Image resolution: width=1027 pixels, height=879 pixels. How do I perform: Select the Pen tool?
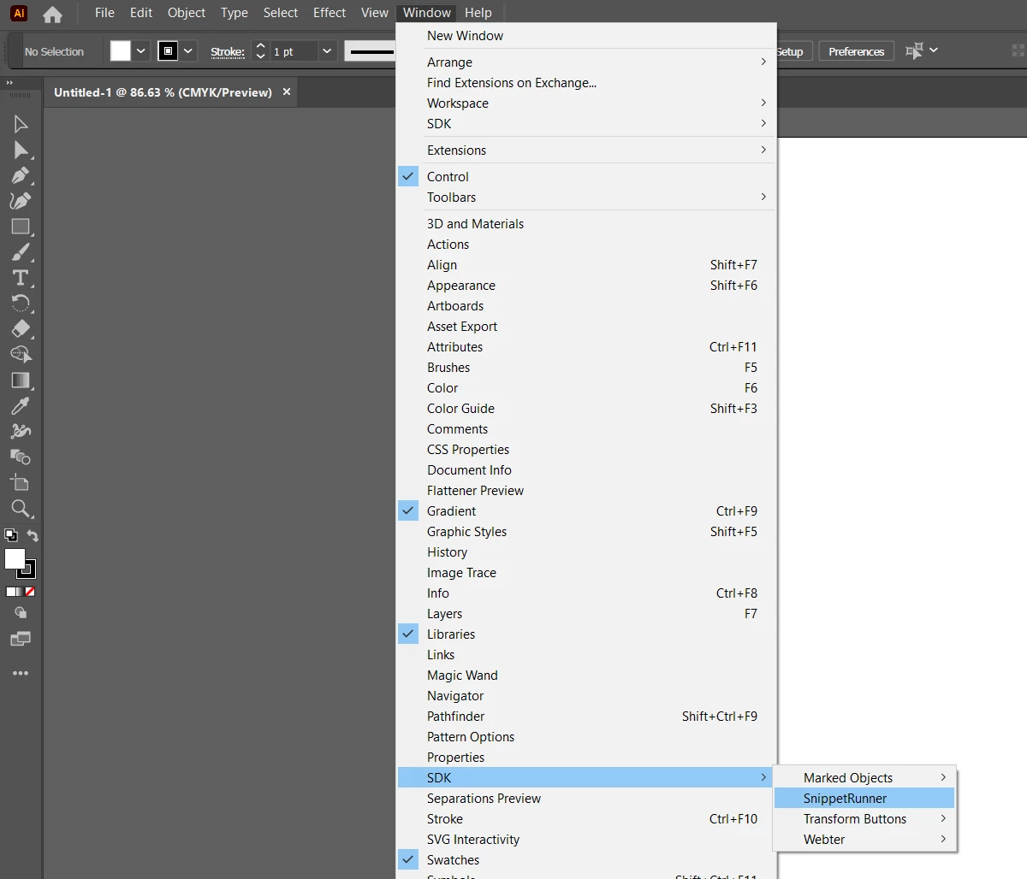pyautogui.click(x=21, y=175)
